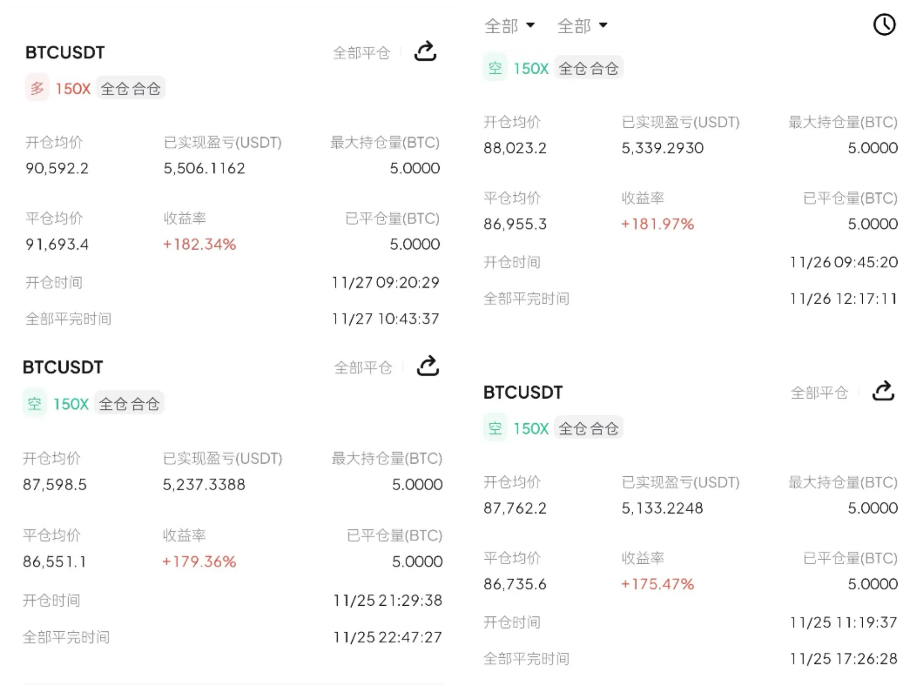923x692 pixels.
Task: Open the history clock icon
Action: click(x=884, y=24)
